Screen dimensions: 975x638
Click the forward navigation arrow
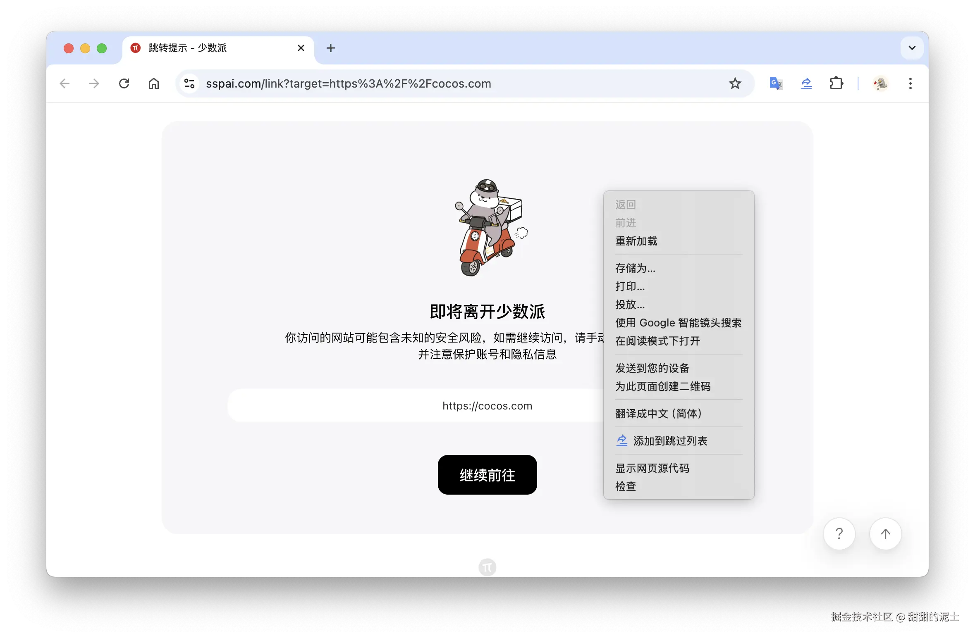click(x=94, y=83)
